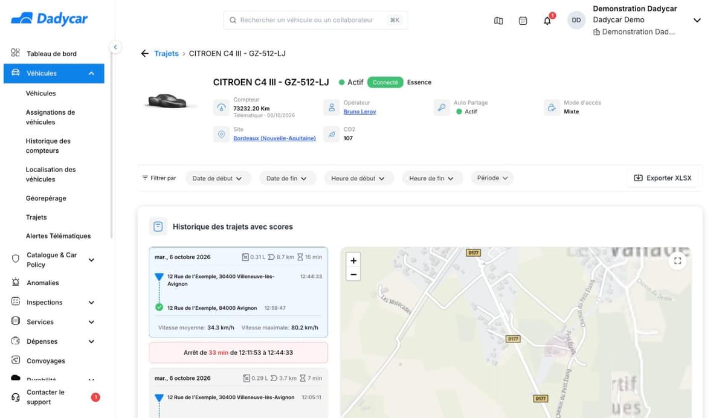This screenshot has height=418, width=725.
Task: Click the Opérateur person icon
Action: (332, 108)
